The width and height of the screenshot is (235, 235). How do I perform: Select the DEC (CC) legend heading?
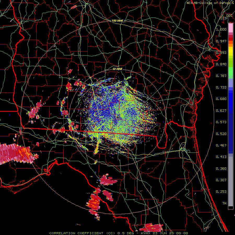(225, 17)
